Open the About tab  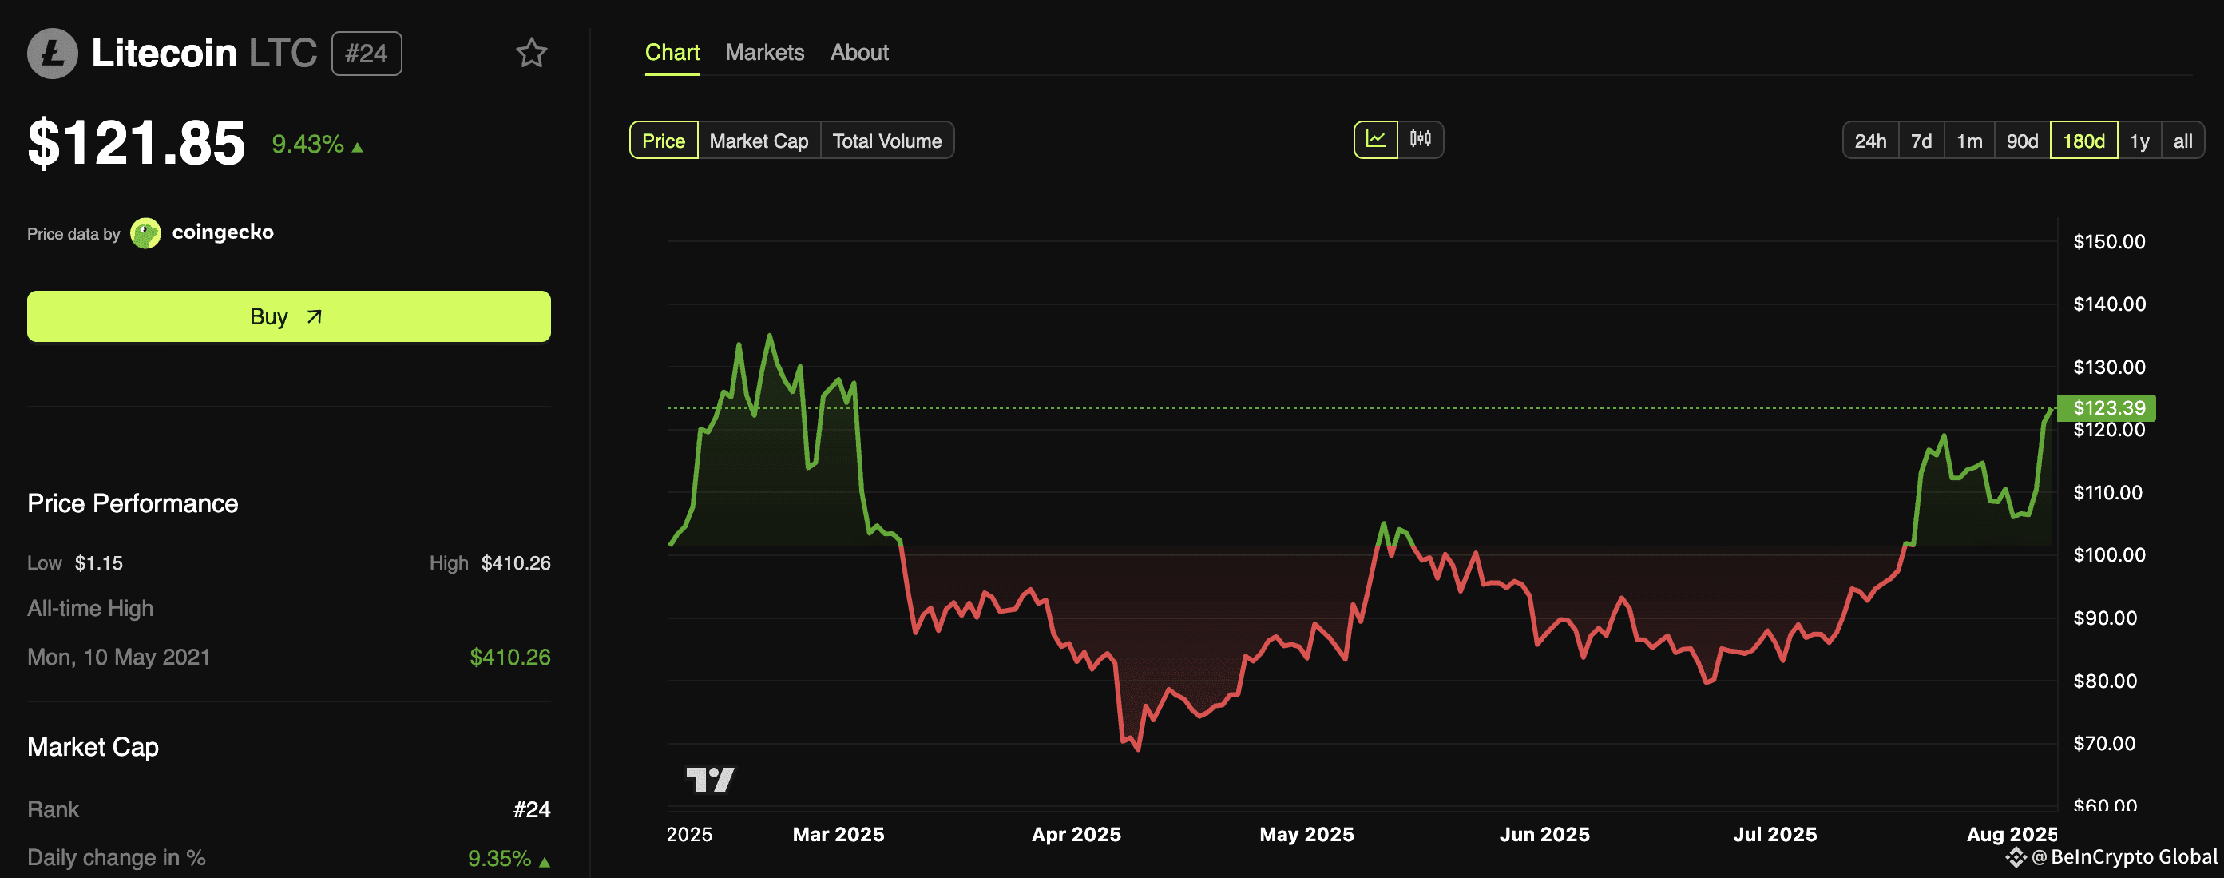[x=859, y=53]
